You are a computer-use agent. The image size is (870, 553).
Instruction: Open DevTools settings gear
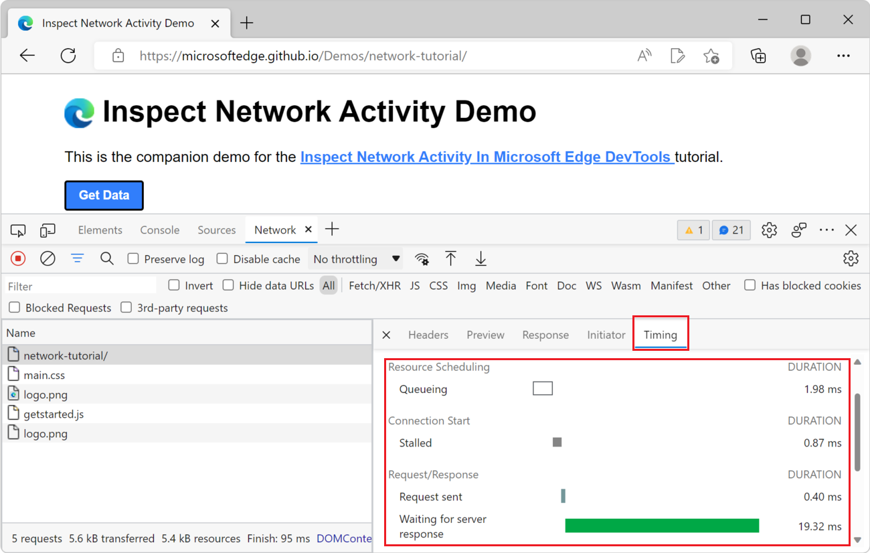(770, 230)
